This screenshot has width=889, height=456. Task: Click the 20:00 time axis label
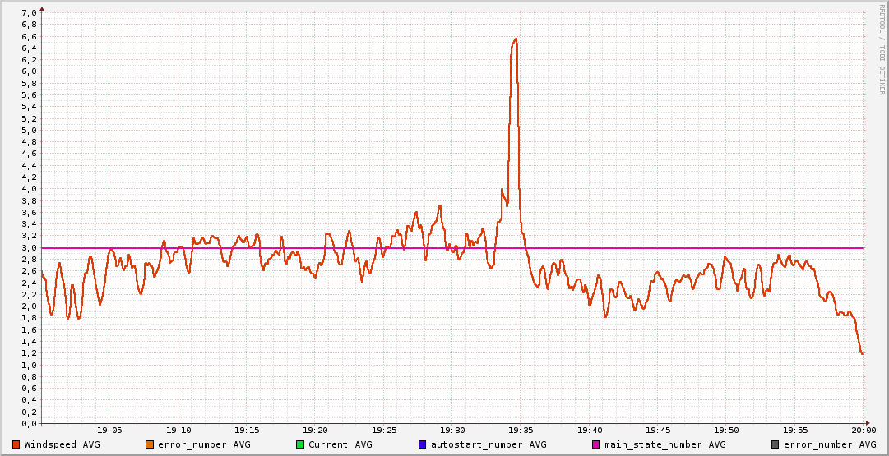tap(864, 431)
